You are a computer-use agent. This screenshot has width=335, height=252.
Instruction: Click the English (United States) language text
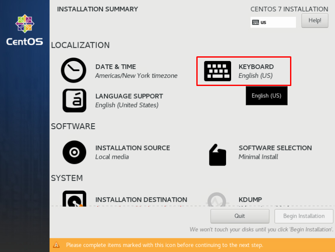[x=127, y=105]
